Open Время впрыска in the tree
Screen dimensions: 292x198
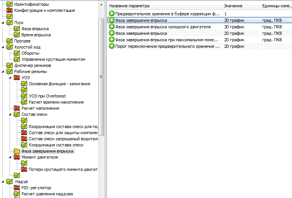click(x=36, y=35)
